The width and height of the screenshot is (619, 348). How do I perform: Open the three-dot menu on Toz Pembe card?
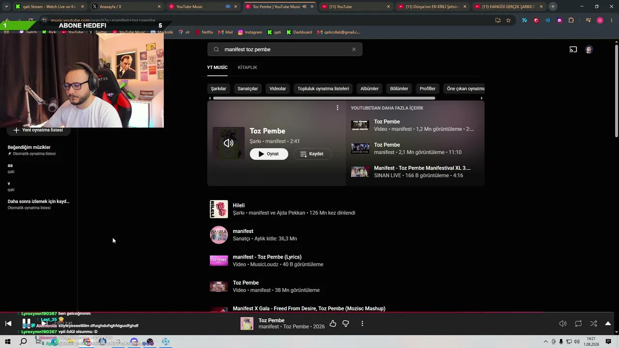pyautogui.click(x=338, y=108)
